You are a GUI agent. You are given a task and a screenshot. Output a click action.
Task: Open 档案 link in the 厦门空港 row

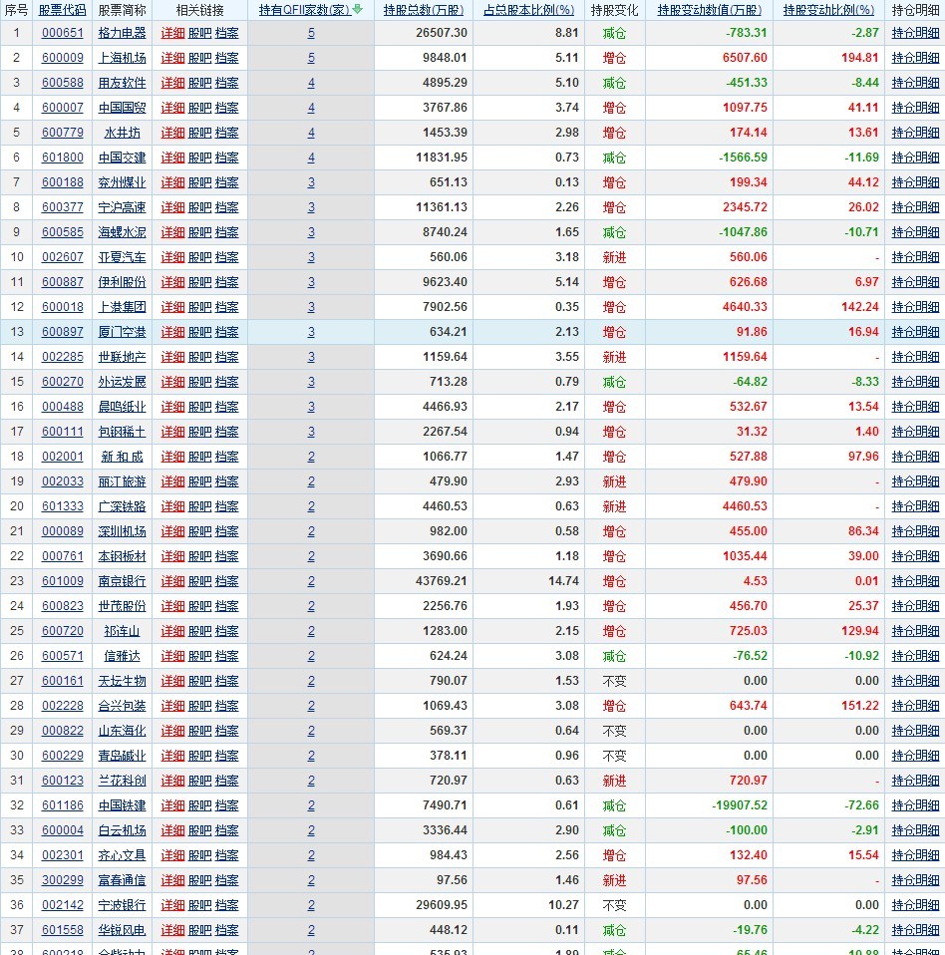tap(227, 332)
